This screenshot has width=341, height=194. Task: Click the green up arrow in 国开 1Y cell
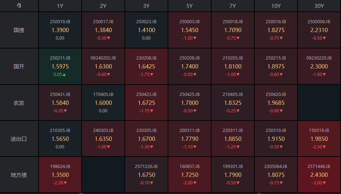click(65, 75)
